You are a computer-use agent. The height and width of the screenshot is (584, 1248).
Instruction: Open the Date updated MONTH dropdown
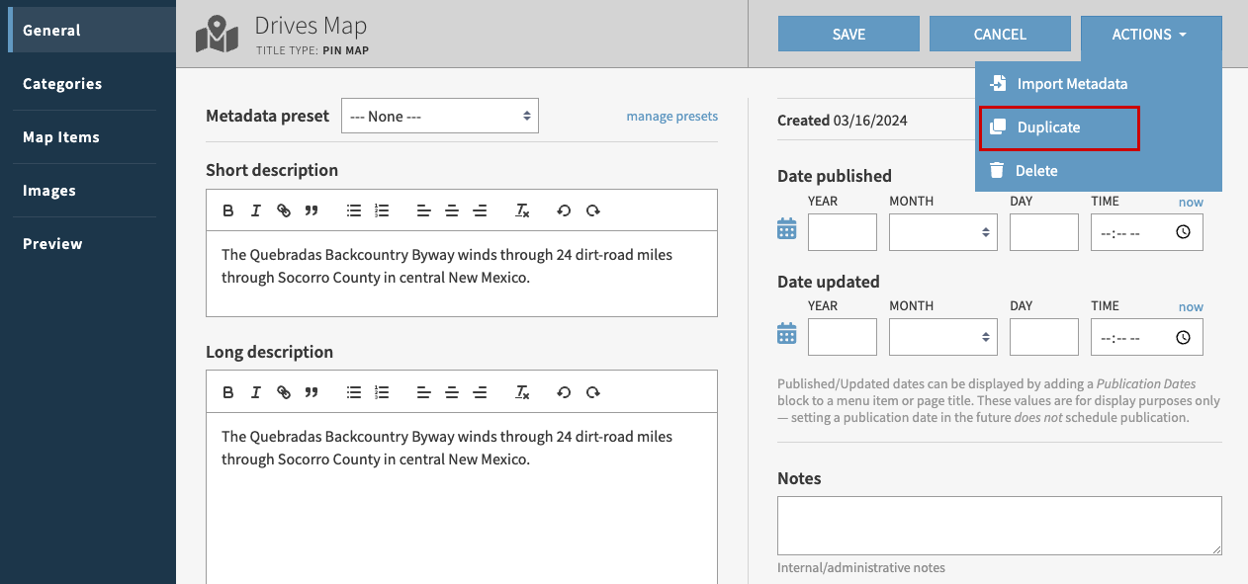(x=942, y=337)
